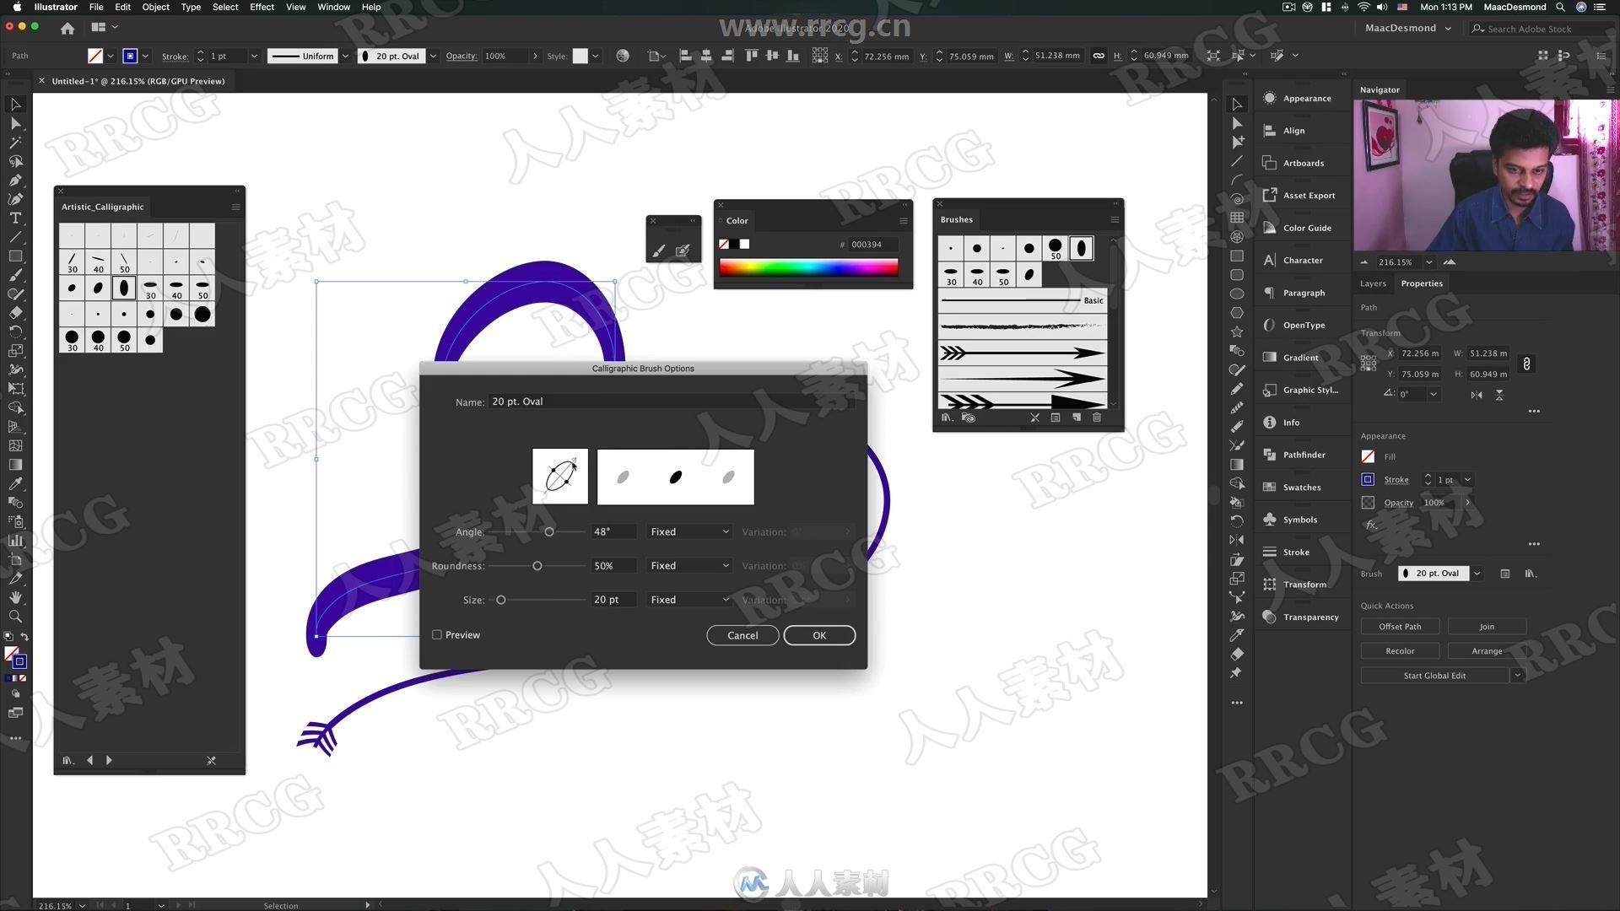Enable Preview checkbox in brush options
The image size is (1620, 911).
[436, 635]
